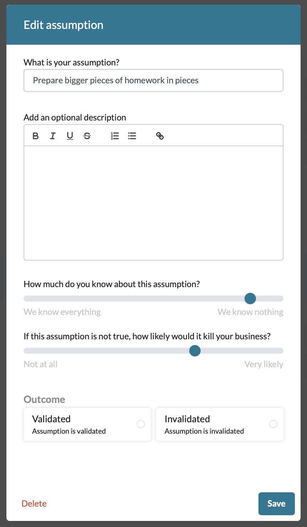Insert a numbered list in the description
The height and width of the screenshot is (527, 307).
point(115,136)
